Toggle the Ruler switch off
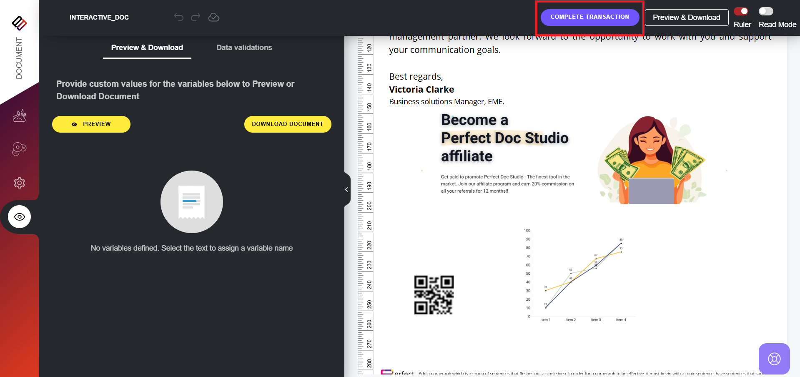 [741, 11]
